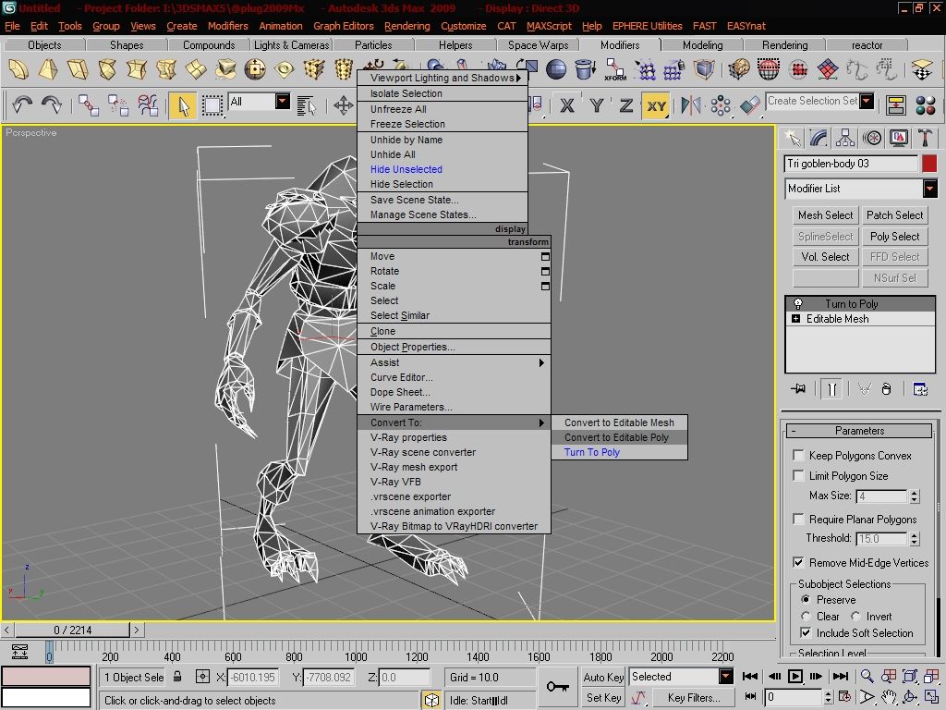The width and height of the screenshot is (946, 710).
Task: Open the Graph Editors menu
Action: coord(344,26)
